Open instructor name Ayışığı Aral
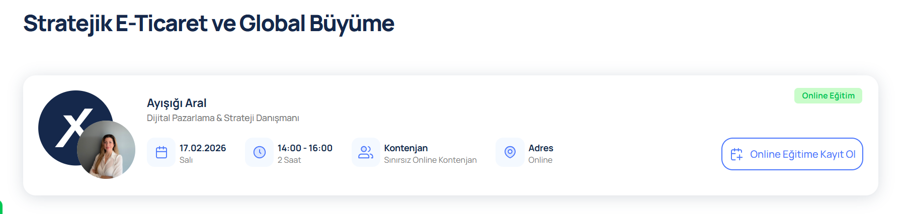This screenshot has height=214, width=904. pos(177,103)
